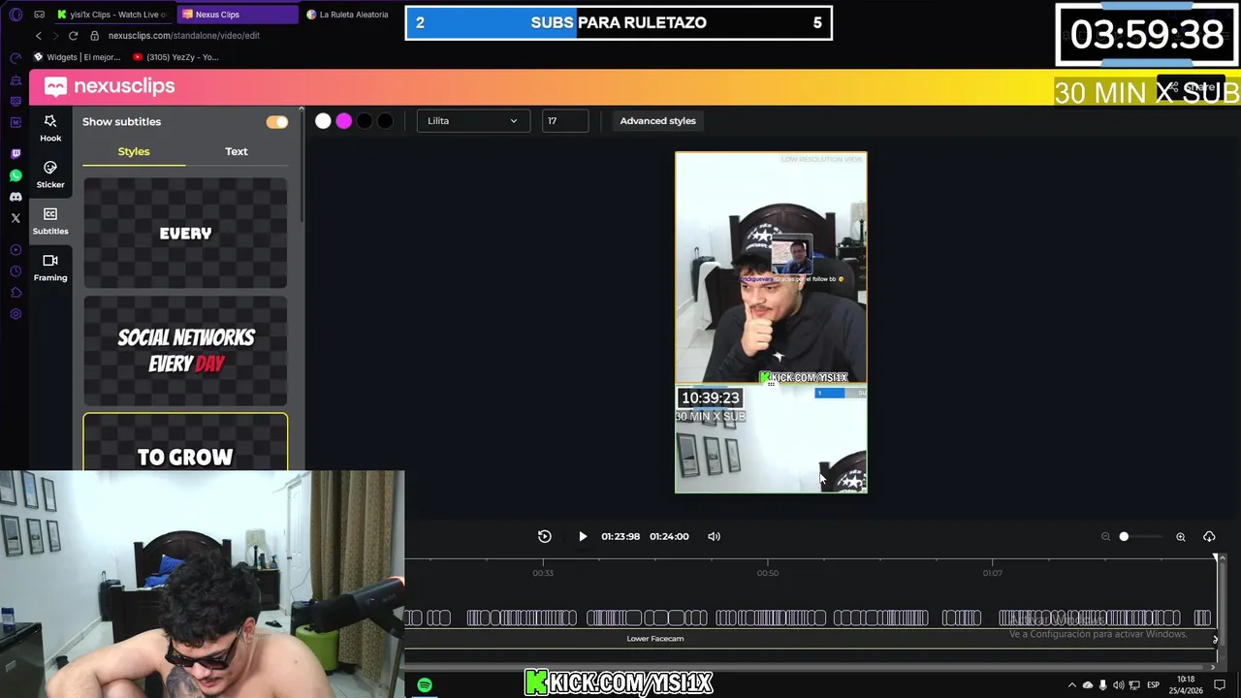Click the ESP language indicator
Viewport: 1241px width, 698px height.
1153,685
